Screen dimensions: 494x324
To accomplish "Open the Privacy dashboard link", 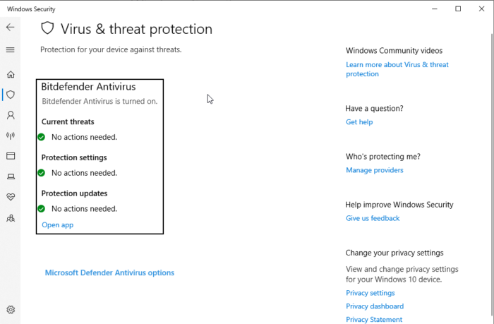I will (374, 306).
